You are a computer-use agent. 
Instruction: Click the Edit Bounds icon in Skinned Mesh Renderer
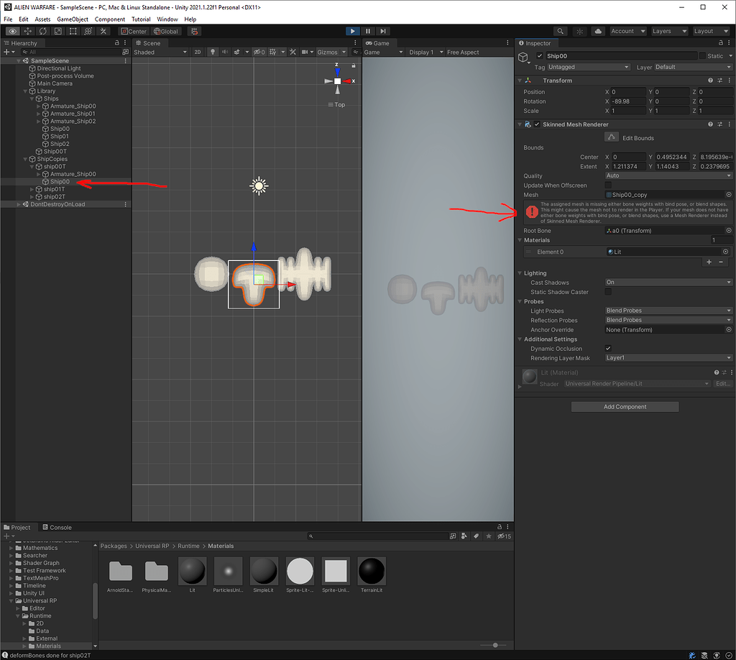612,137
